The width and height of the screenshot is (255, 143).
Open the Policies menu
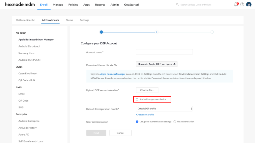click(73, 5)
